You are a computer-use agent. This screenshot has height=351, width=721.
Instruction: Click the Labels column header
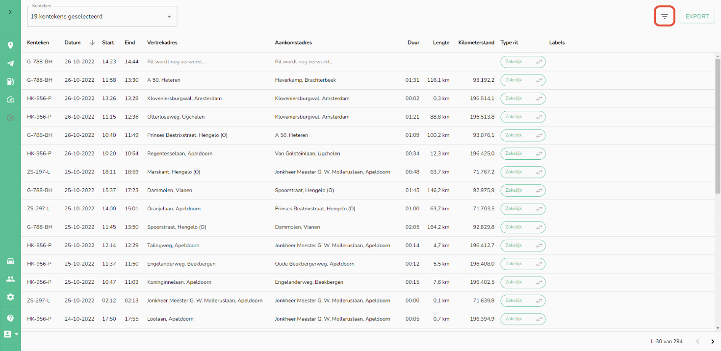point(557,43)
